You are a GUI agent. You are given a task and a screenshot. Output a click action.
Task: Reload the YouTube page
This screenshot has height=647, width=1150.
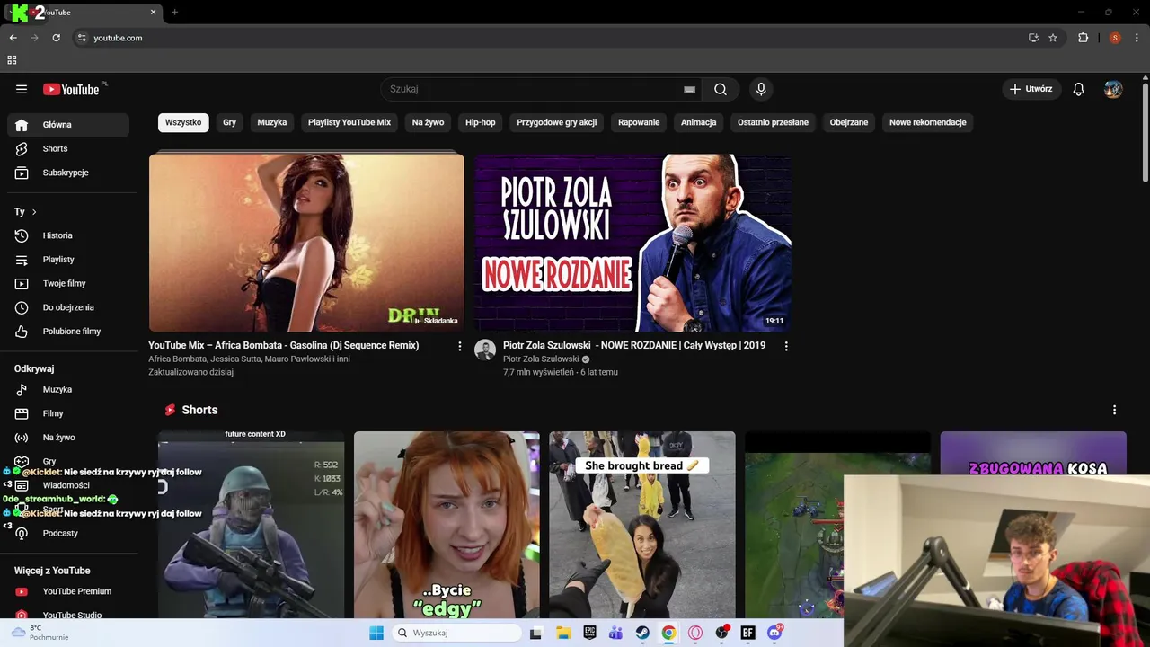tap(56, 38)
